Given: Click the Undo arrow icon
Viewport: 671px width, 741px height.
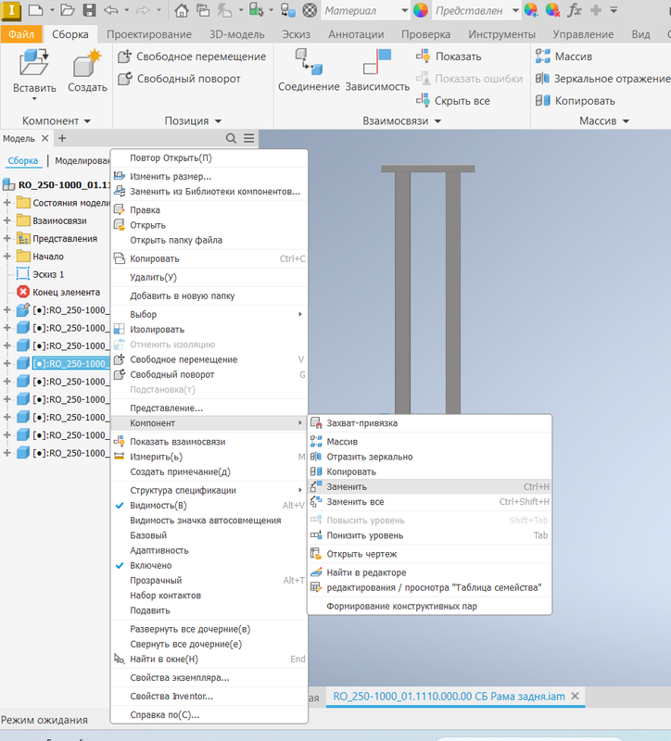Looking at the screenshot, I should point(110,10).
